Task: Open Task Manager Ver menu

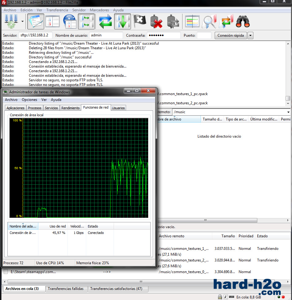Action: pyautogui.click(x=44, y=99)
